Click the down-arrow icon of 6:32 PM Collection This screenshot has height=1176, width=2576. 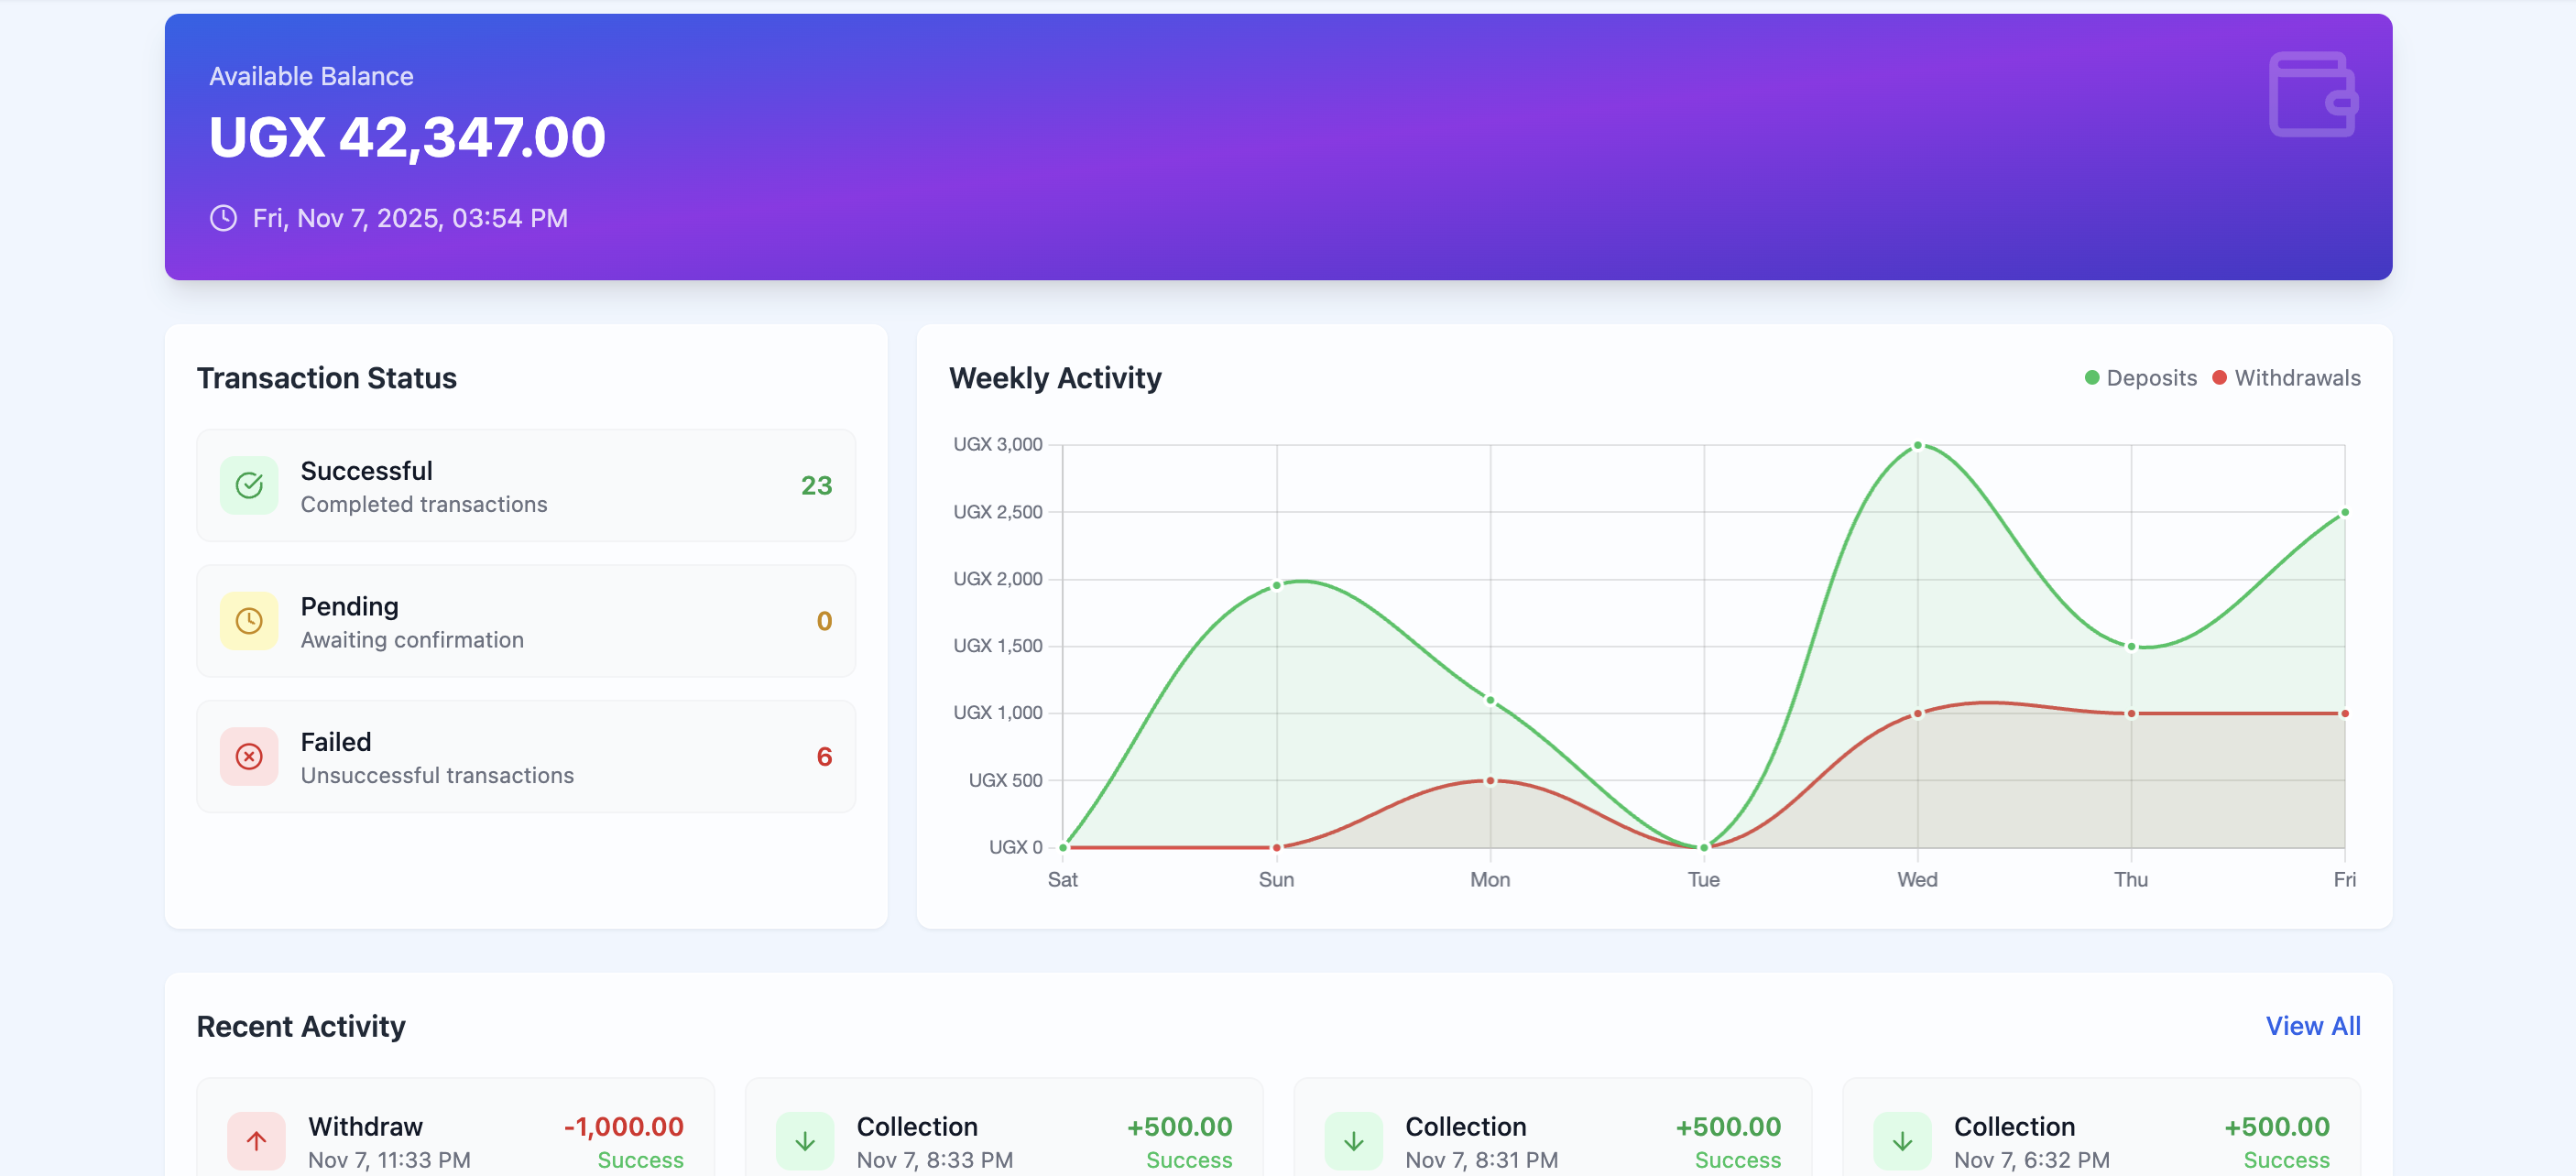click(1902, 1140)
